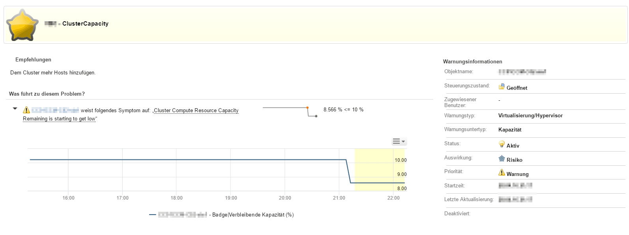The image size is (629, 235).
Task: Open the Cluster Compute Resource Capacity symptom link
Action: [196, 111]
